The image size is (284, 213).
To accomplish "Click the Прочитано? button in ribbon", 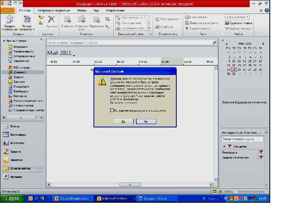I will click(x=196, y=17).
